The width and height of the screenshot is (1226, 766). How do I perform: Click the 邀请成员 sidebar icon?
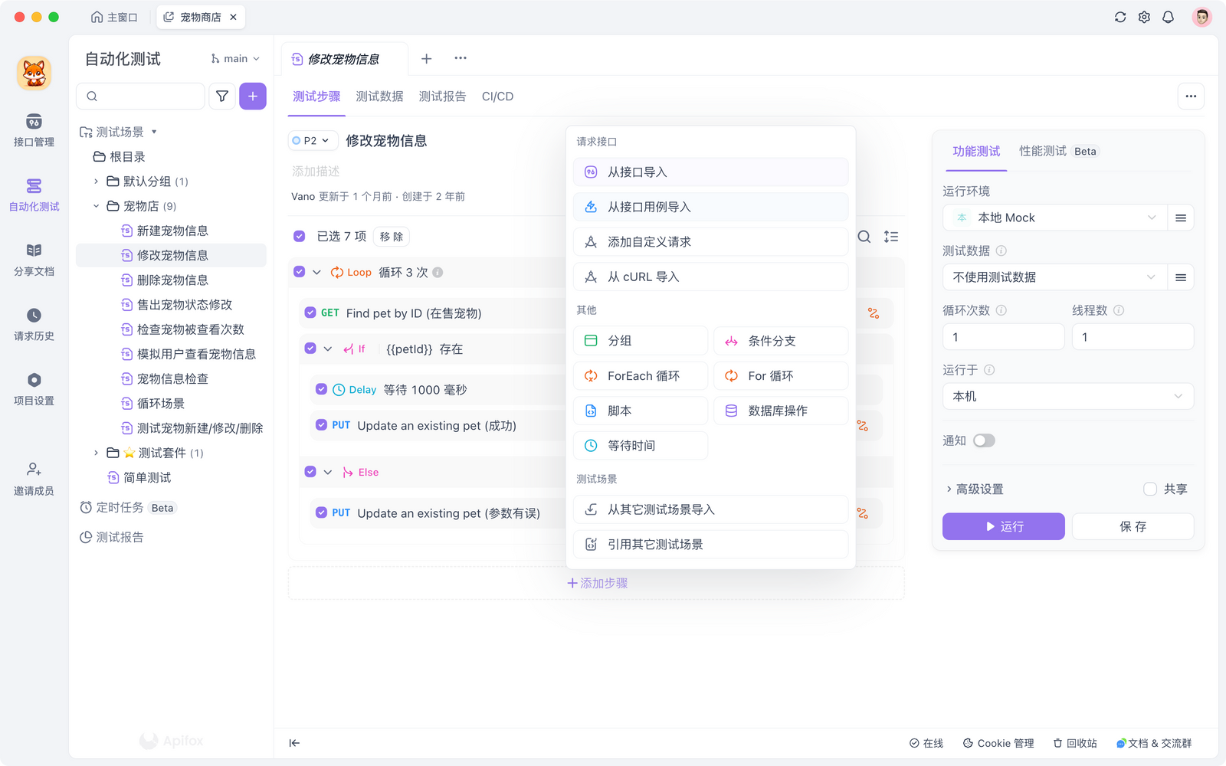click(x=33, y=477)
